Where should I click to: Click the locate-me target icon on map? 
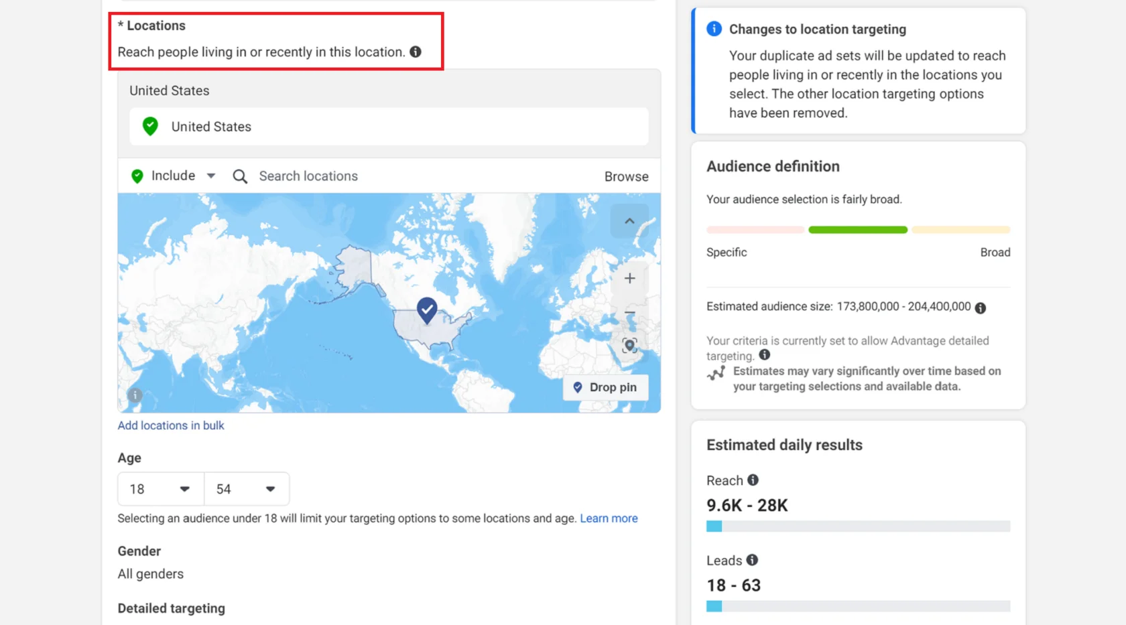click(x=629, y=346)
